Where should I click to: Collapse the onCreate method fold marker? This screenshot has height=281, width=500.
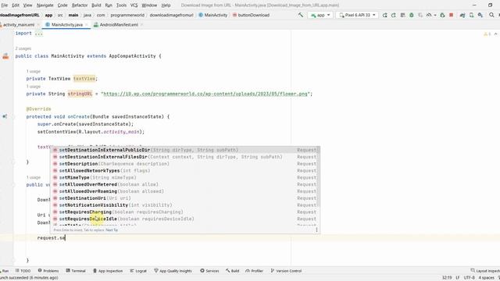coord(13,116)
